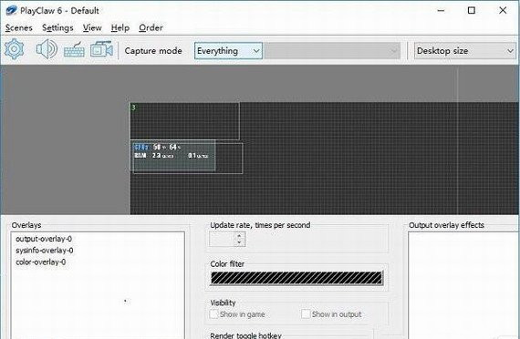Select sysinfo-overlay-0 in Overlays list
This screenshot has width=520, height=339.
pyautogui.click(x=45, y=251)
